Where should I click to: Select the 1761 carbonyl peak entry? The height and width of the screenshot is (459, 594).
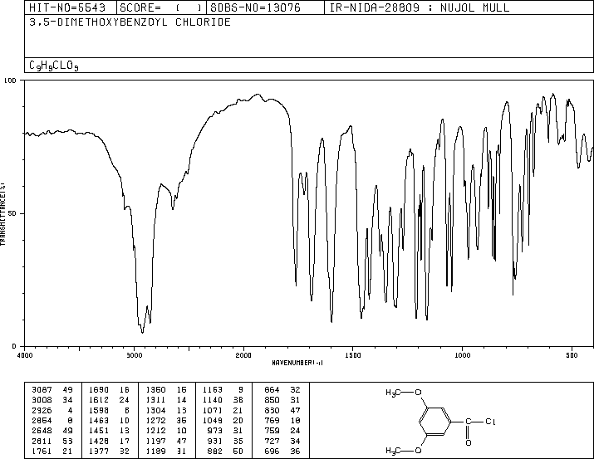52,452
